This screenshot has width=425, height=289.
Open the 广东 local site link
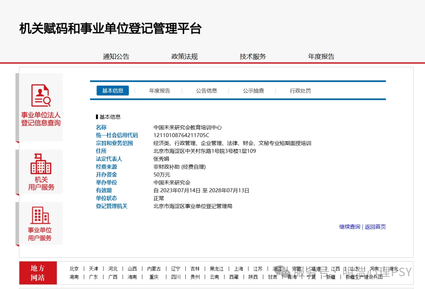(x=94, y=277)
